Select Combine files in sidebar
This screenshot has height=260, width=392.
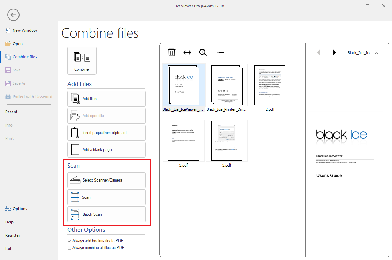tap(21, 57)
